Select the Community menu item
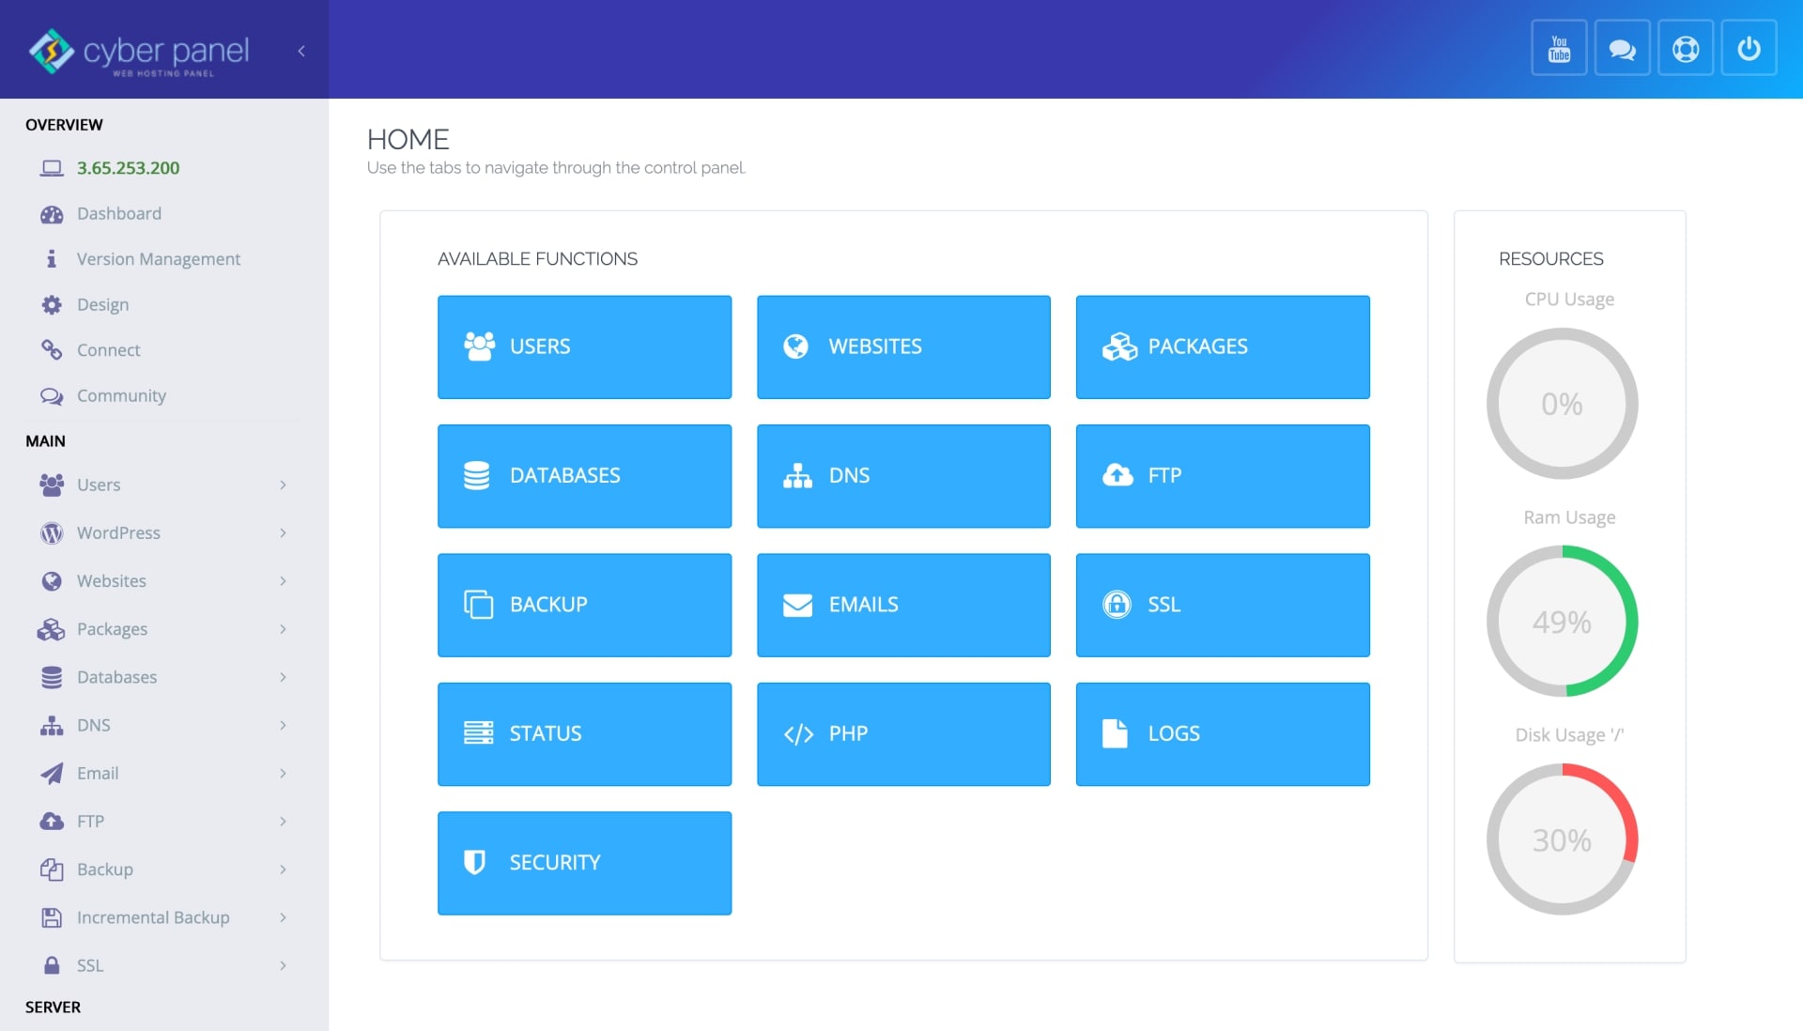The image size is (1803, 1031). [120, 394]
